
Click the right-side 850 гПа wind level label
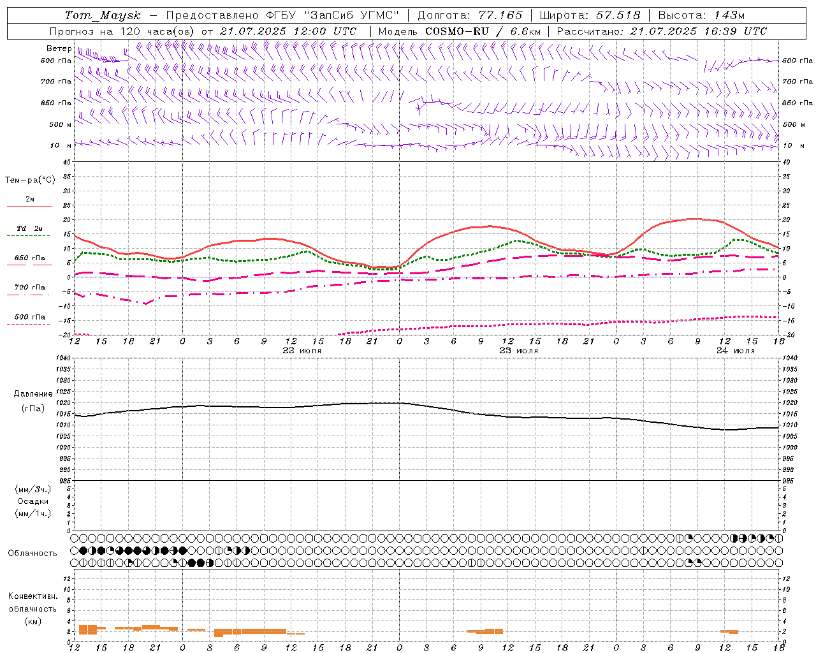[x=798, y=103]
